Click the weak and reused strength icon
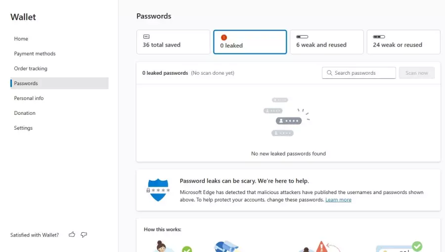445x252 pixels. 302,37
